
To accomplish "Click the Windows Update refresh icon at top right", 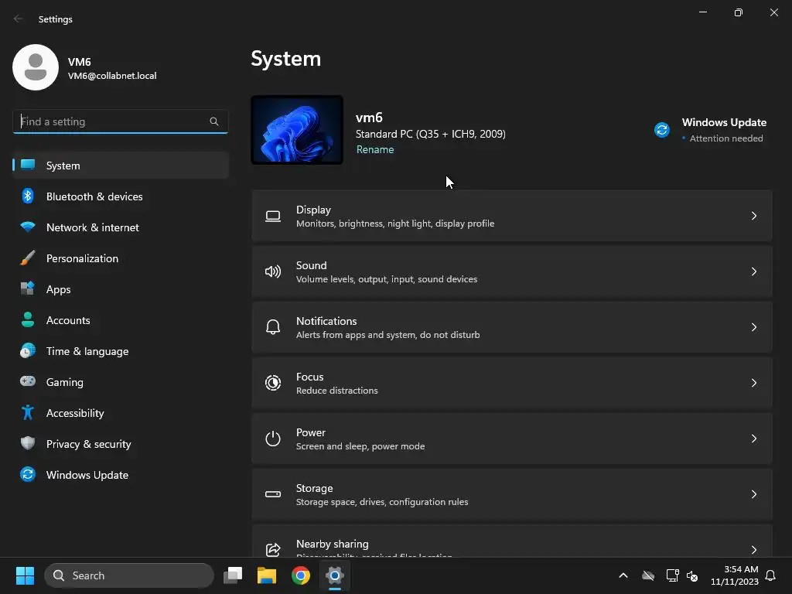I will tap(662, 130).
